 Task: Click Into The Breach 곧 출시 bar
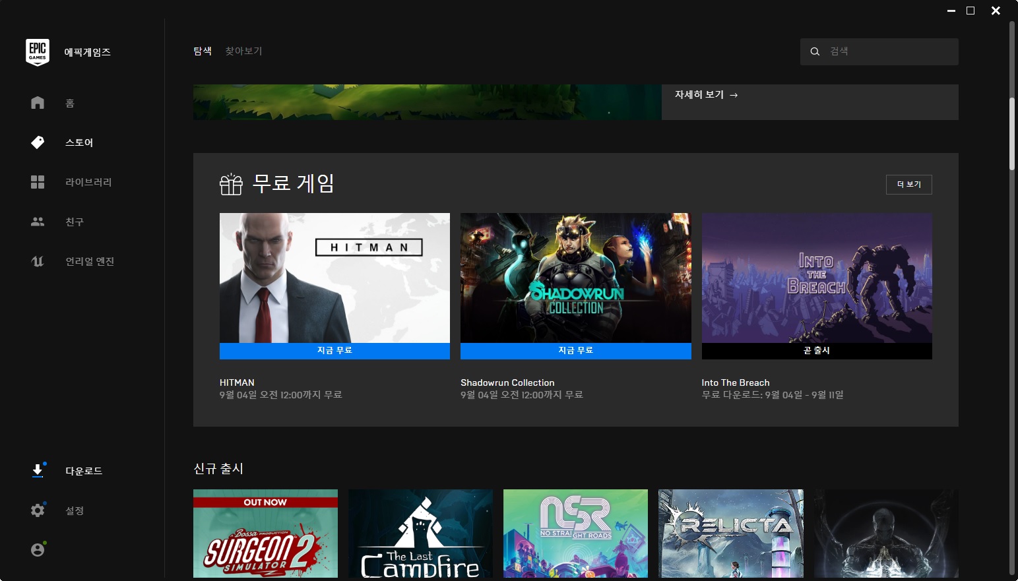[817, 351]
